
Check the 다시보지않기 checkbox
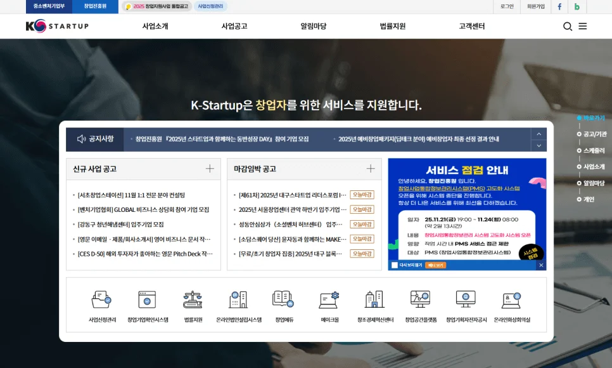tap(395, 265)
